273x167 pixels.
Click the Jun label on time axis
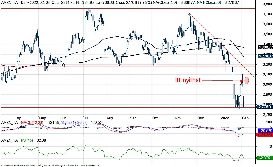pyautogui.click(x=63, y=118)
